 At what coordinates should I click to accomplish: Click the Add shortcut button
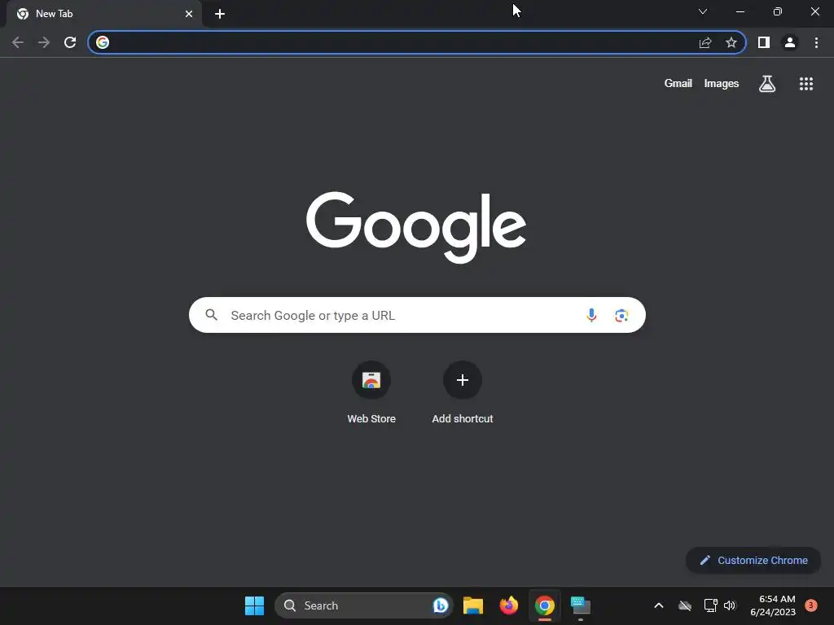click(463, 392)
